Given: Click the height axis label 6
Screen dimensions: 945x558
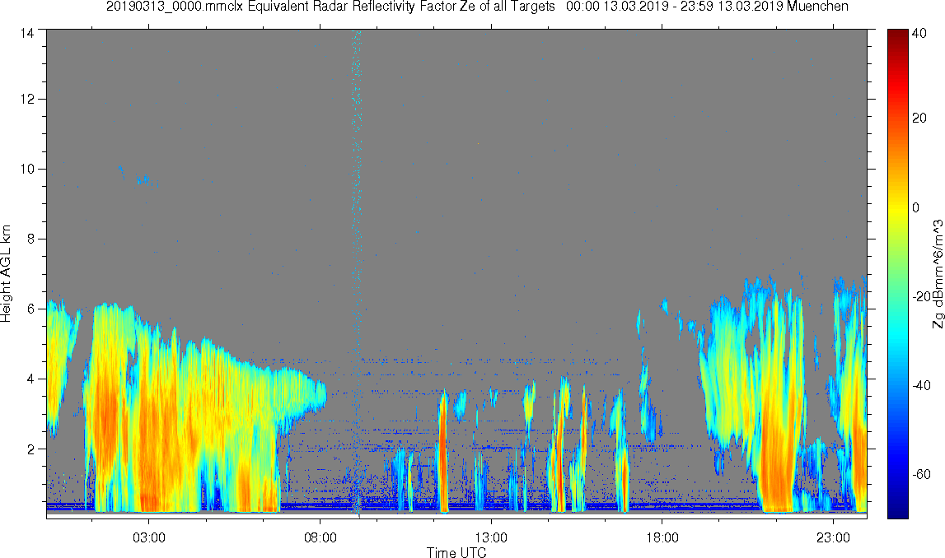Looking at the screenshot, I should pos(30,309).
